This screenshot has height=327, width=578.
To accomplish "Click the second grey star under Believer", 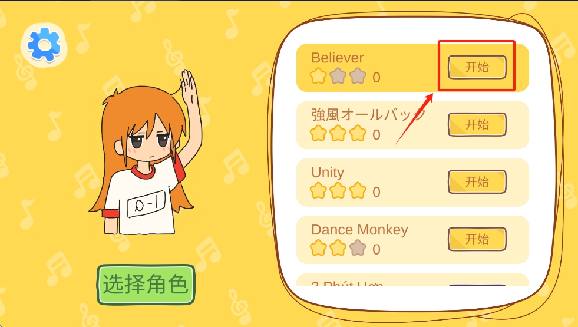I will pos(338,77).
